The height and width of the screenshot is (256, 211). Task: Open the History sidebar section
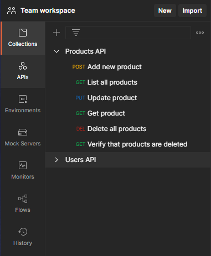[x=23, y=237]
